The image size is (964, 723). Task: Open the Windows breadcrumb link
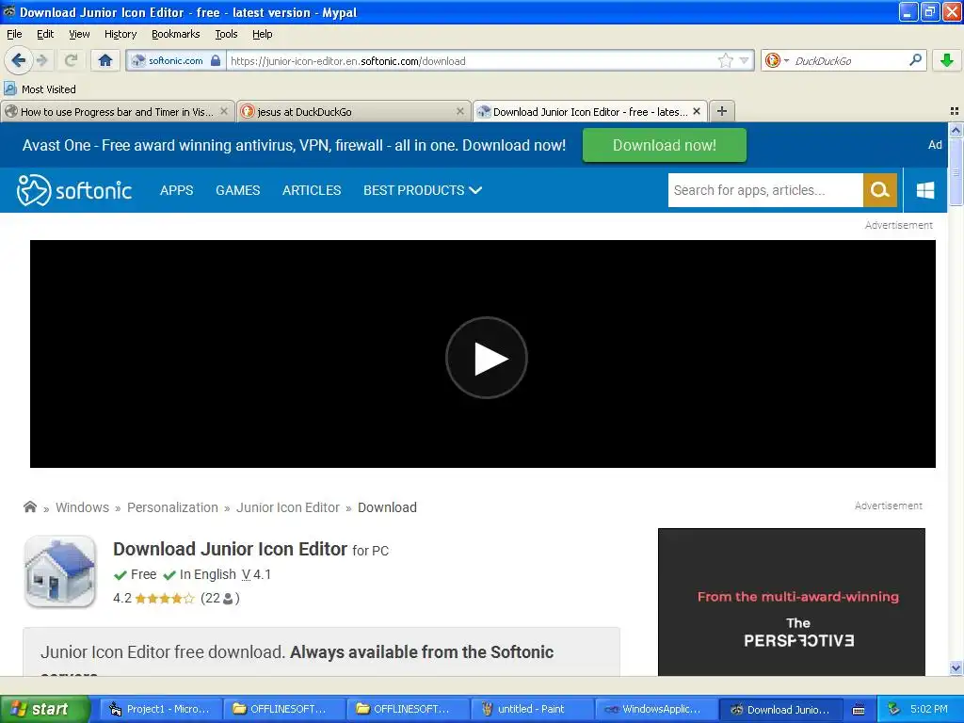[x=83, y=507]
